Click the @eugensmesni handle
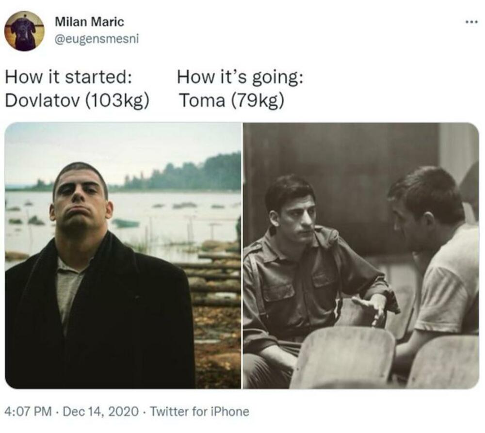Viewport: 485px width, 433px height. (97, 39)
